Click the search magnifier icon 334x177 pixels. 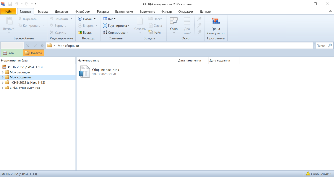click(x=330, y=46)
